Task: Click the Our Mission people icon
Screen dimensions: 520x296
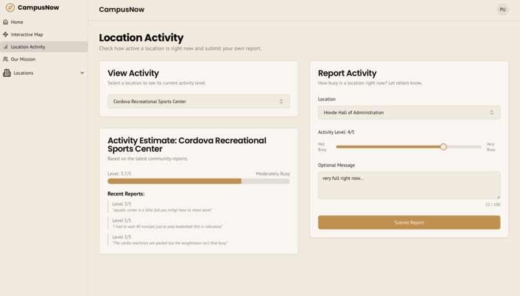Action: click(x=5, y=59)
